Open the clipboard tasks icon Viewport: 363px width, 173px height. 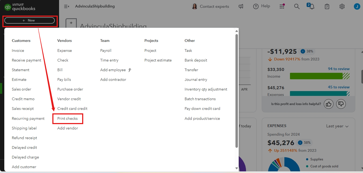[327, 6]
